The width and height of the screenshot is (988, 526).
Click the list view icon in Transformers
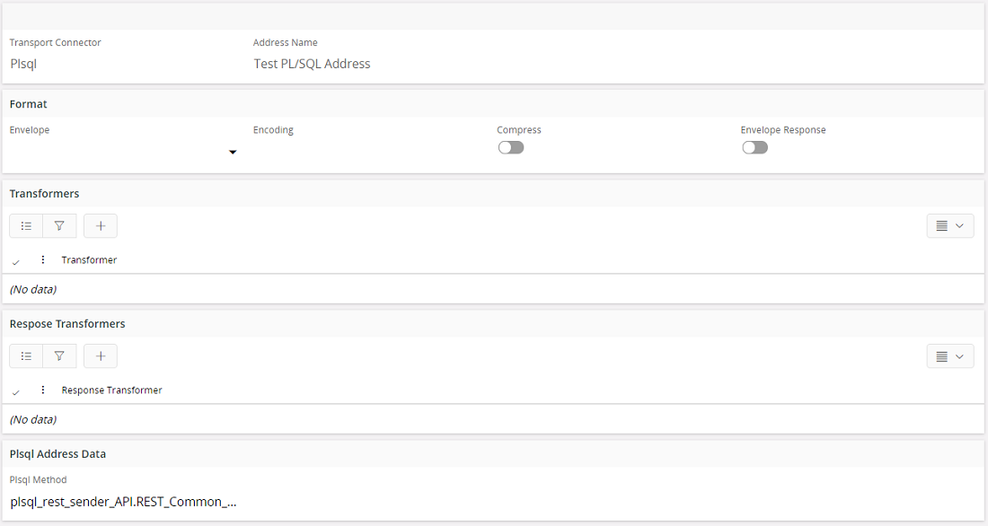click(x=26, y=226)
